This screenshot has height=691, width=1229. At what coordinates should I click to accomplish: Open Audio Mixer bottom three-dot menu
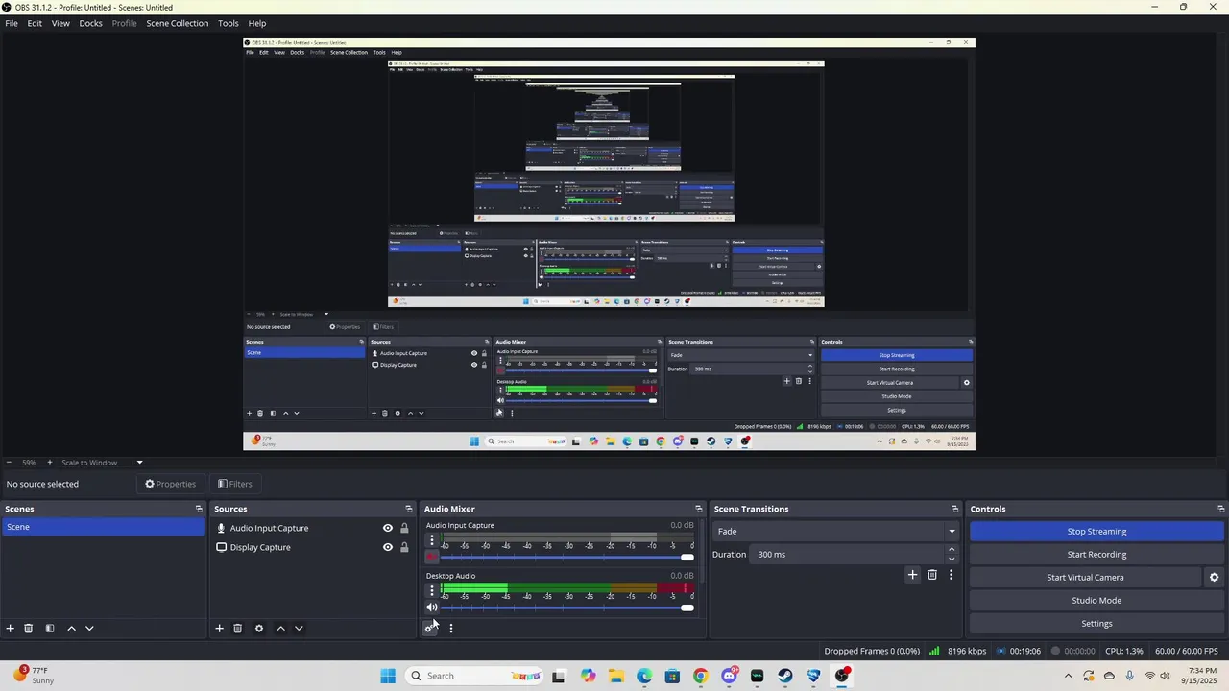point(451,629)
